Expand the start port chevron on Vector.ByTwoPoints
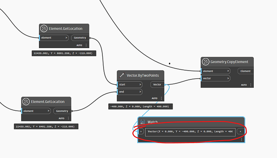The height and width of the screenshot is (158, 277). coord(140,85)
